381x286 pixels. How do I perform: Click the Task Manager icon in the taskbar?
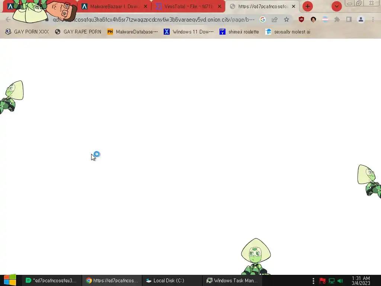209,281
